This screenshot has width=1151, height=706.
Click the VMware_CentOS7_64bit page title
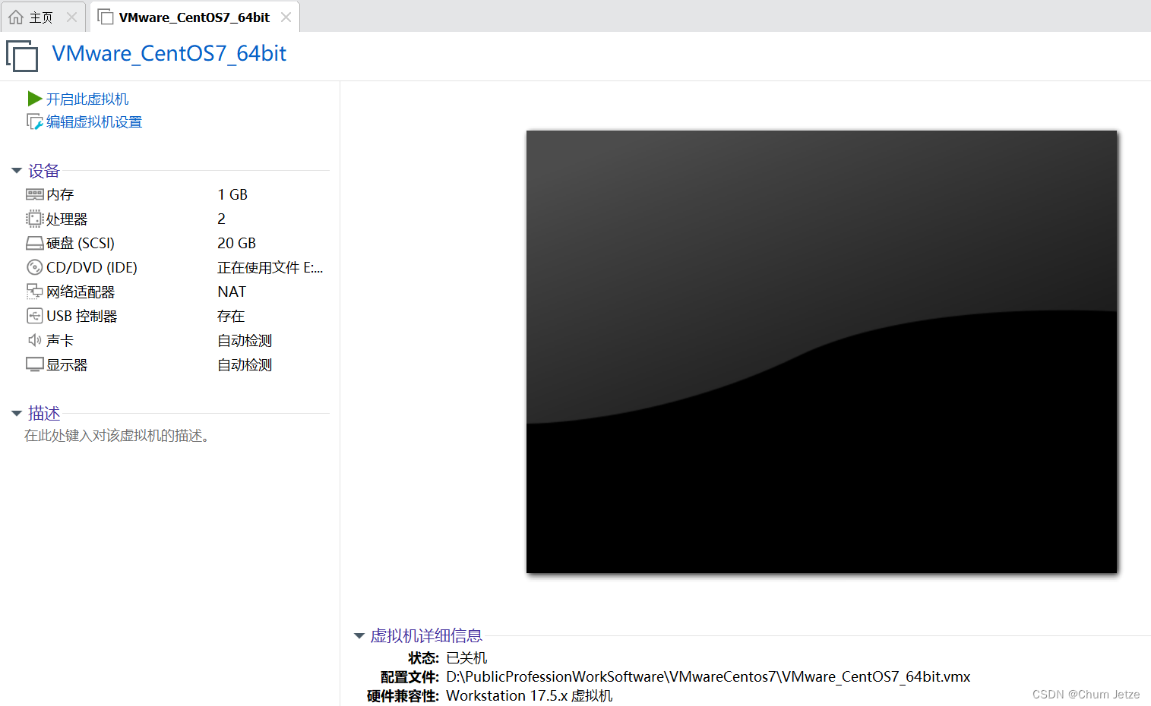[169, 54]
